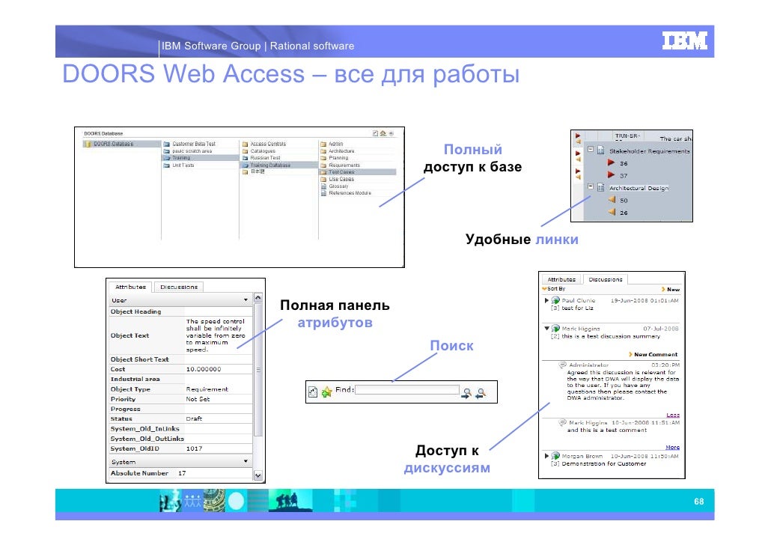Click the Status value Draft
Image resolution: width=771 pixels, height=545 pixels.
pos(194,418)
